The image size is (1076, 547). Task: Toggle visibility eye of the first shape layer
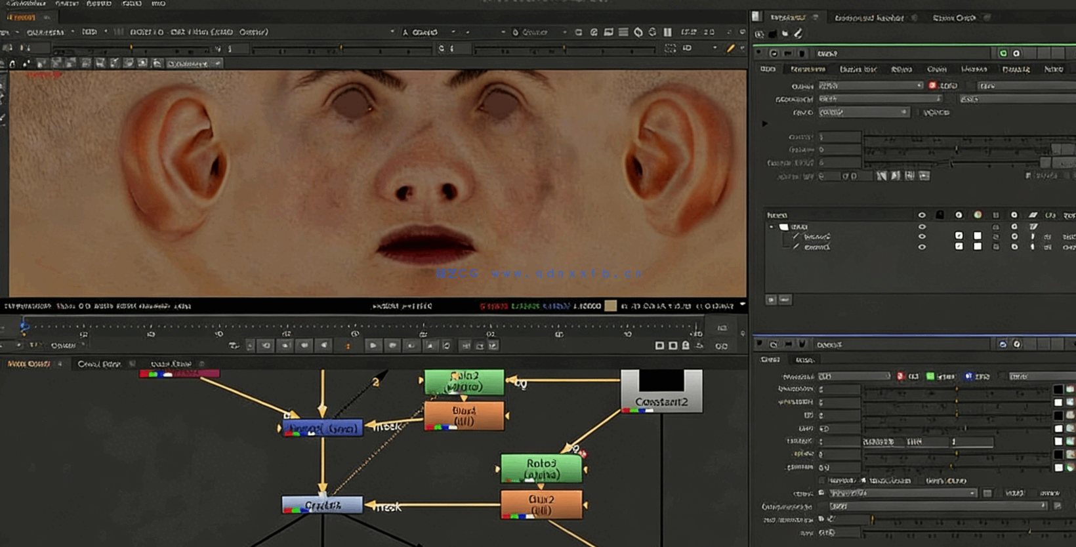click(922, 237)
